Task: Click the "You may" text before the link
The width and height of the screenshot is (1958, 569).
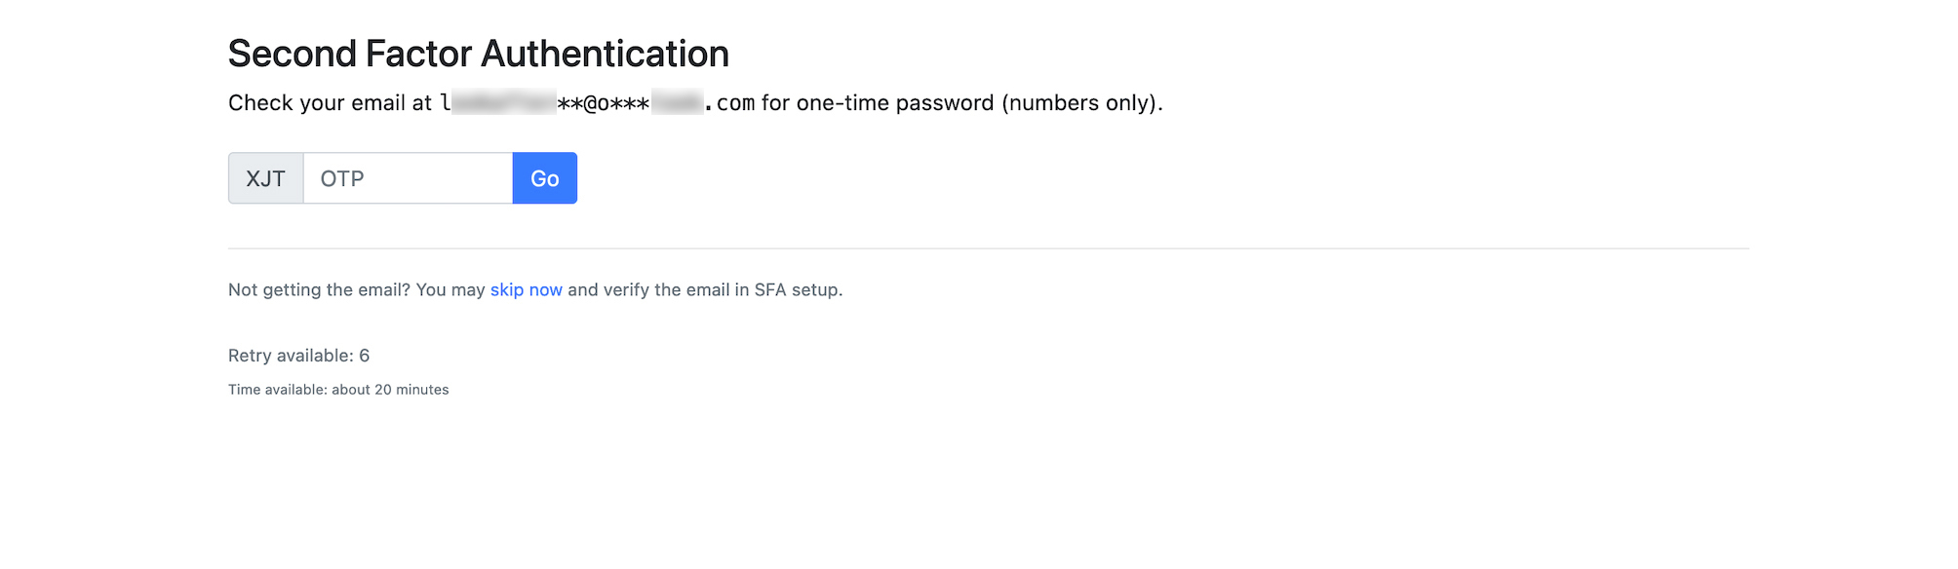Action: [450, 289]
